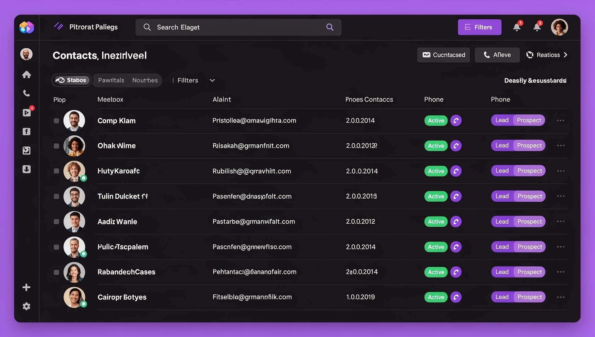Viewport: 595px width, 337px height.
Task: Click the first notification bell with badge 1
Action: [x=517, y=27]
